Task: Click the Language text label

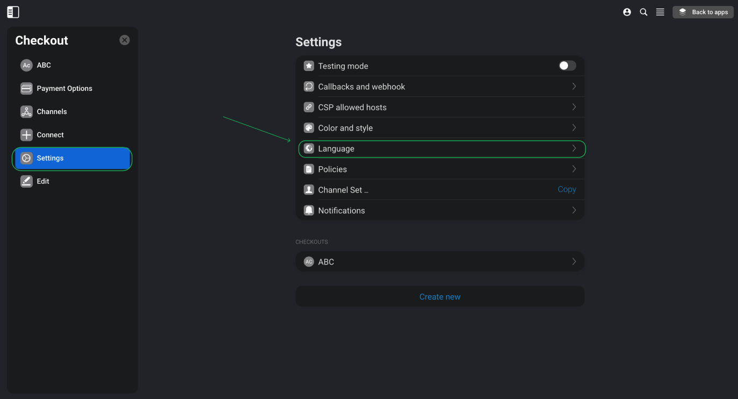Action: [x=336, y=149]
